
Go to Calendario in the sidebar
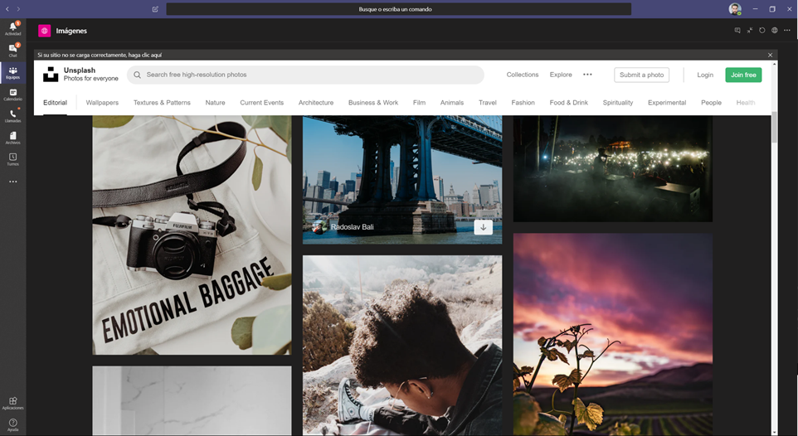point(12,94)
